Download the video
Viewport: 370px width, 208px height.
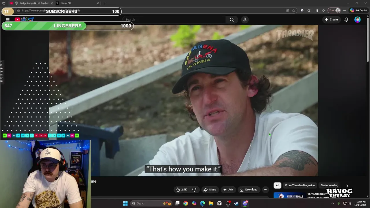(x=249, y=190)
